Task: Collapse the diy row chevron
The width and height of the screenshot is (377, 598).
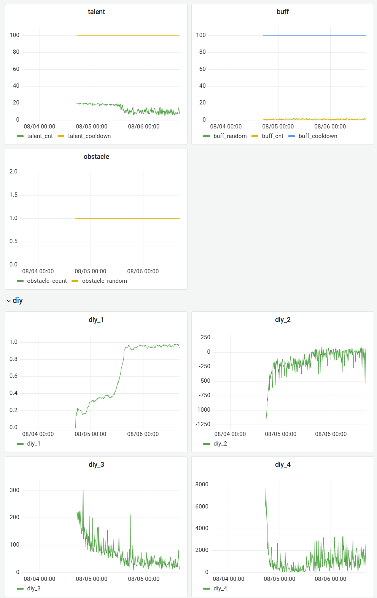Action: click(9, 301)
